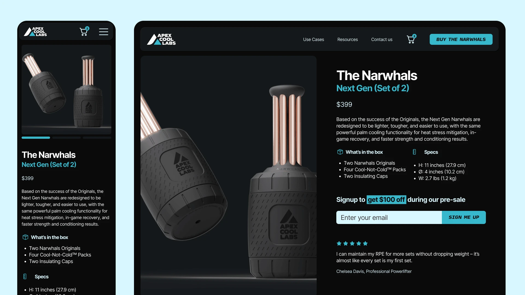Screen dimensions: 525x295
Task: Click the Buy The Narwhals button
Action: point(461,39)
